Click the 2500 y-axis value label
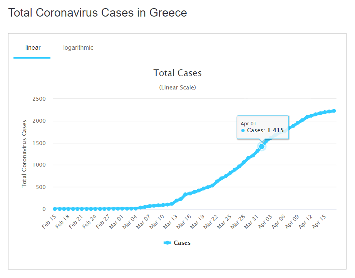The width and height of the screenshot is (355, 278). click(x=38, y=99)
